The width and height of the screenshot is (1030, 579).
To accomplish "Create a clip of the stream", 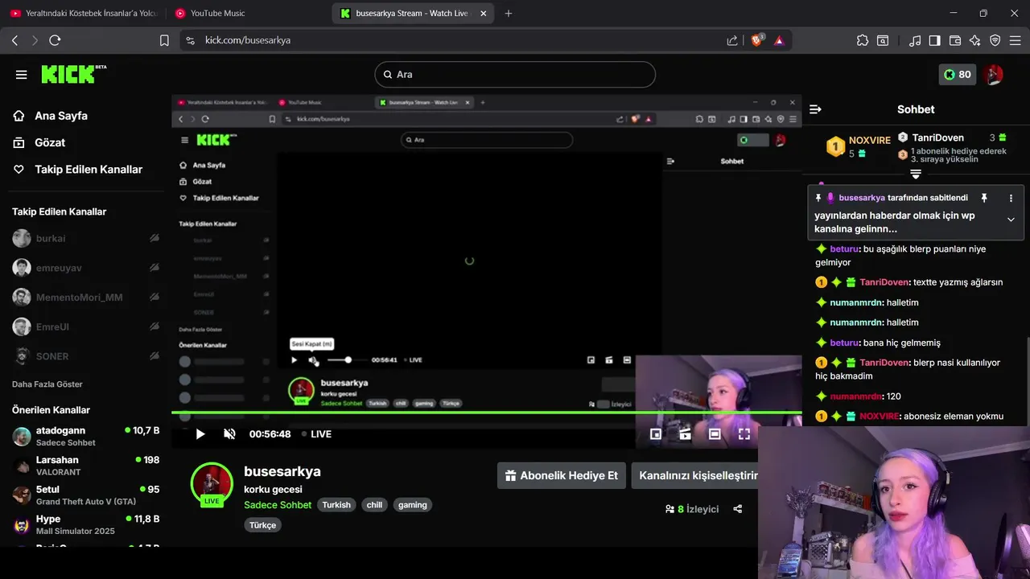I will tap(685, 434).
